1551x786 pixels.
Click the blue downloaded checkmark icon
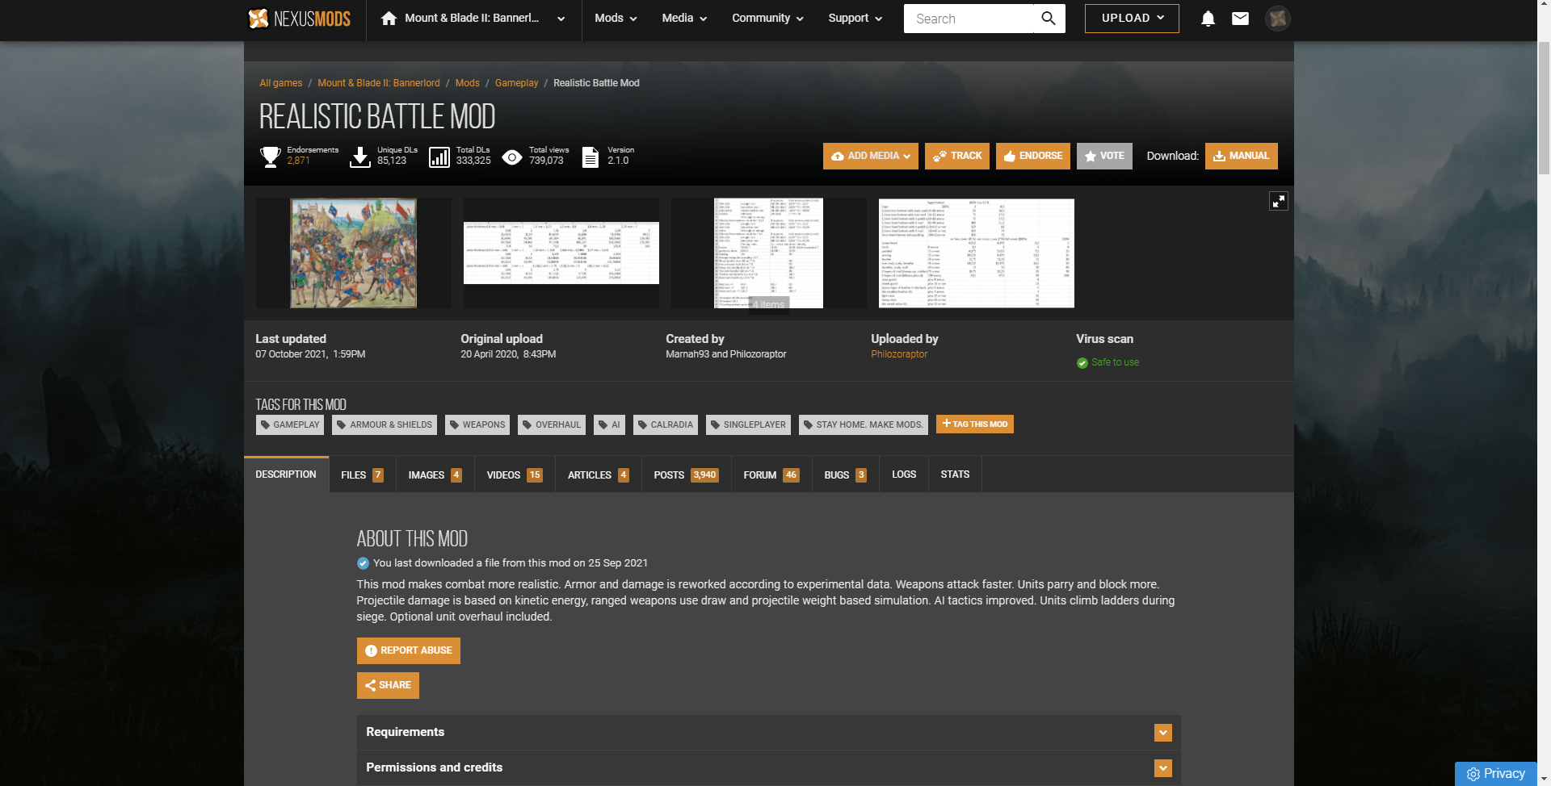point(363,563)
